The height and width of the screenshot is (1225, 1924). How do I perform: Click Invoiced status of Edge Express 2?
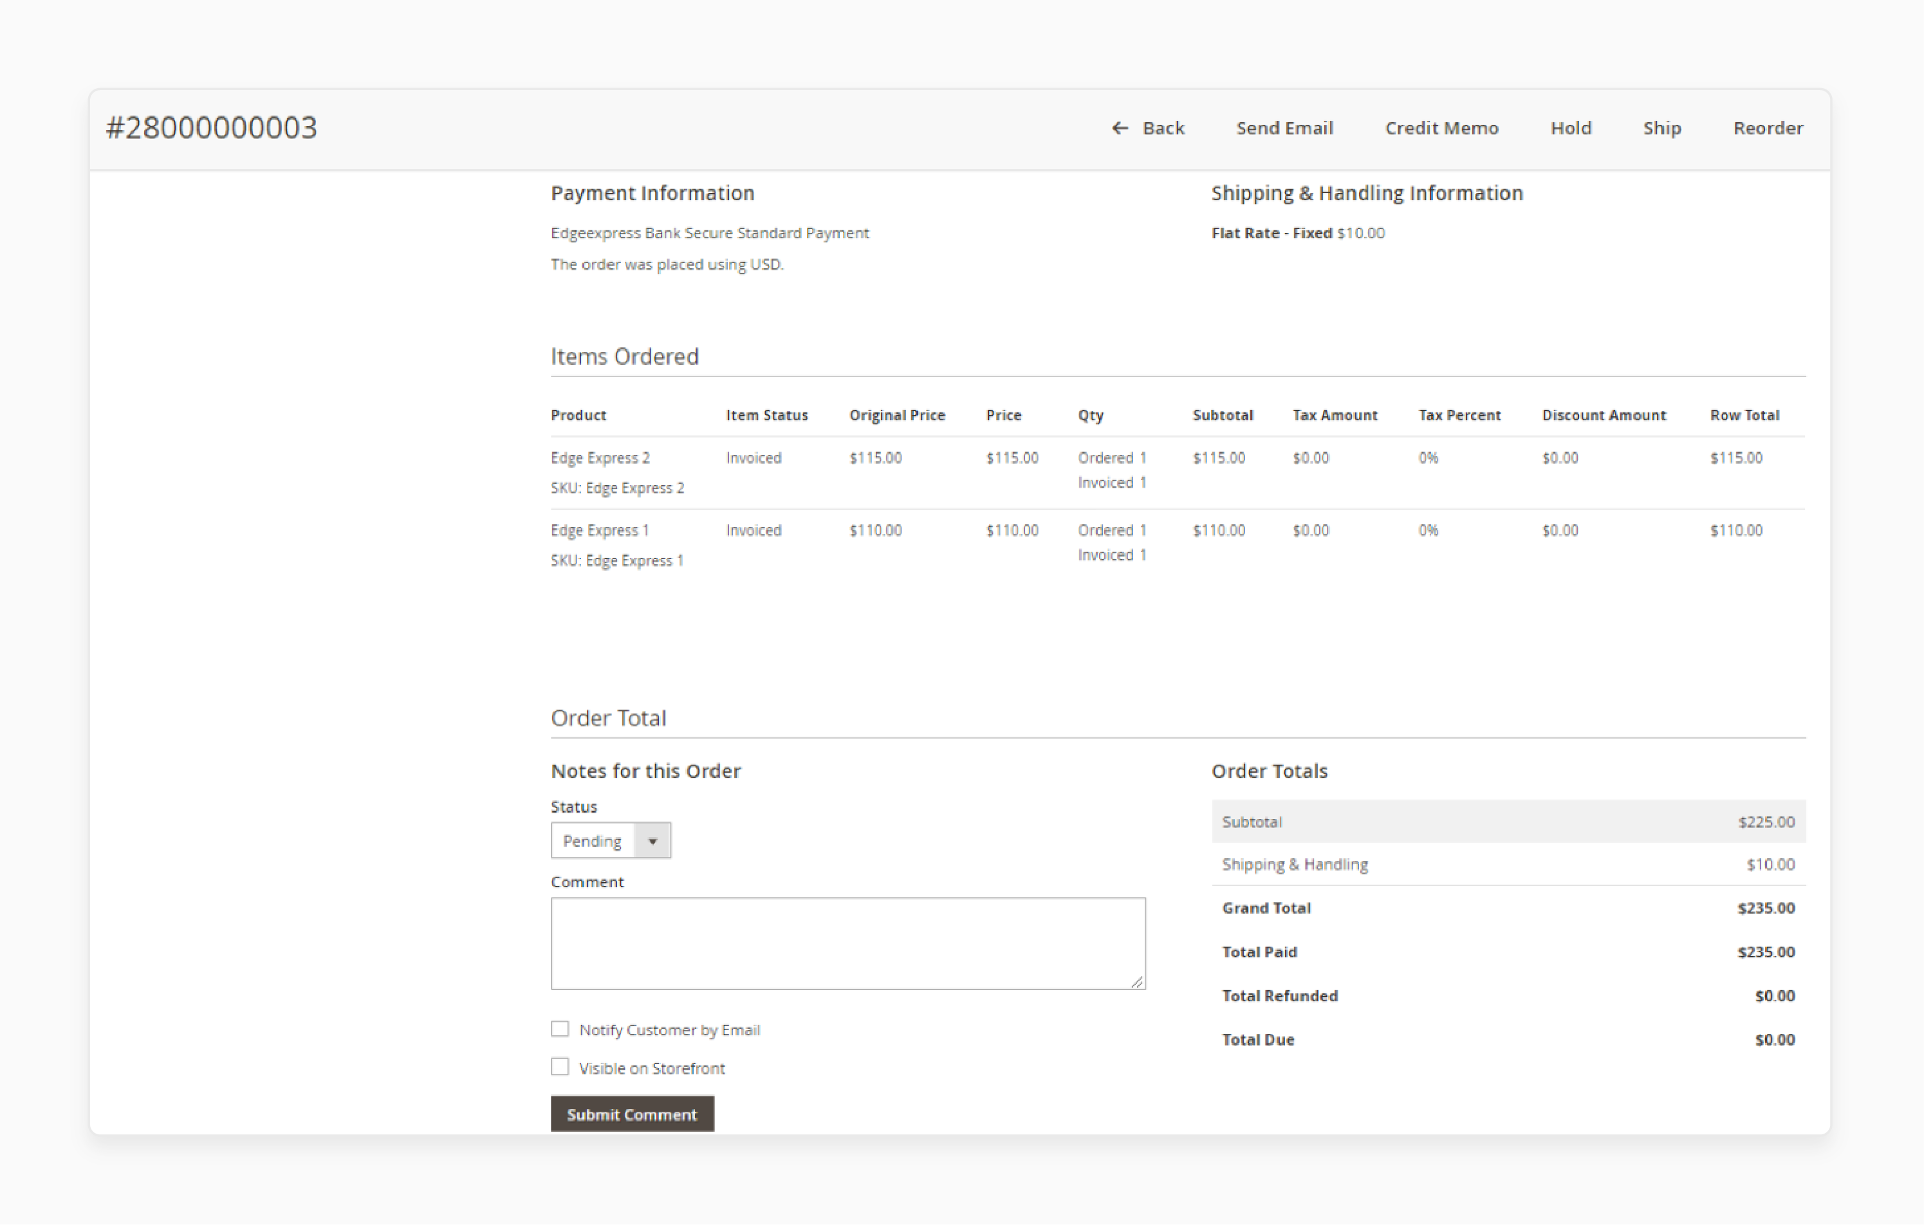tap(754, 458)
